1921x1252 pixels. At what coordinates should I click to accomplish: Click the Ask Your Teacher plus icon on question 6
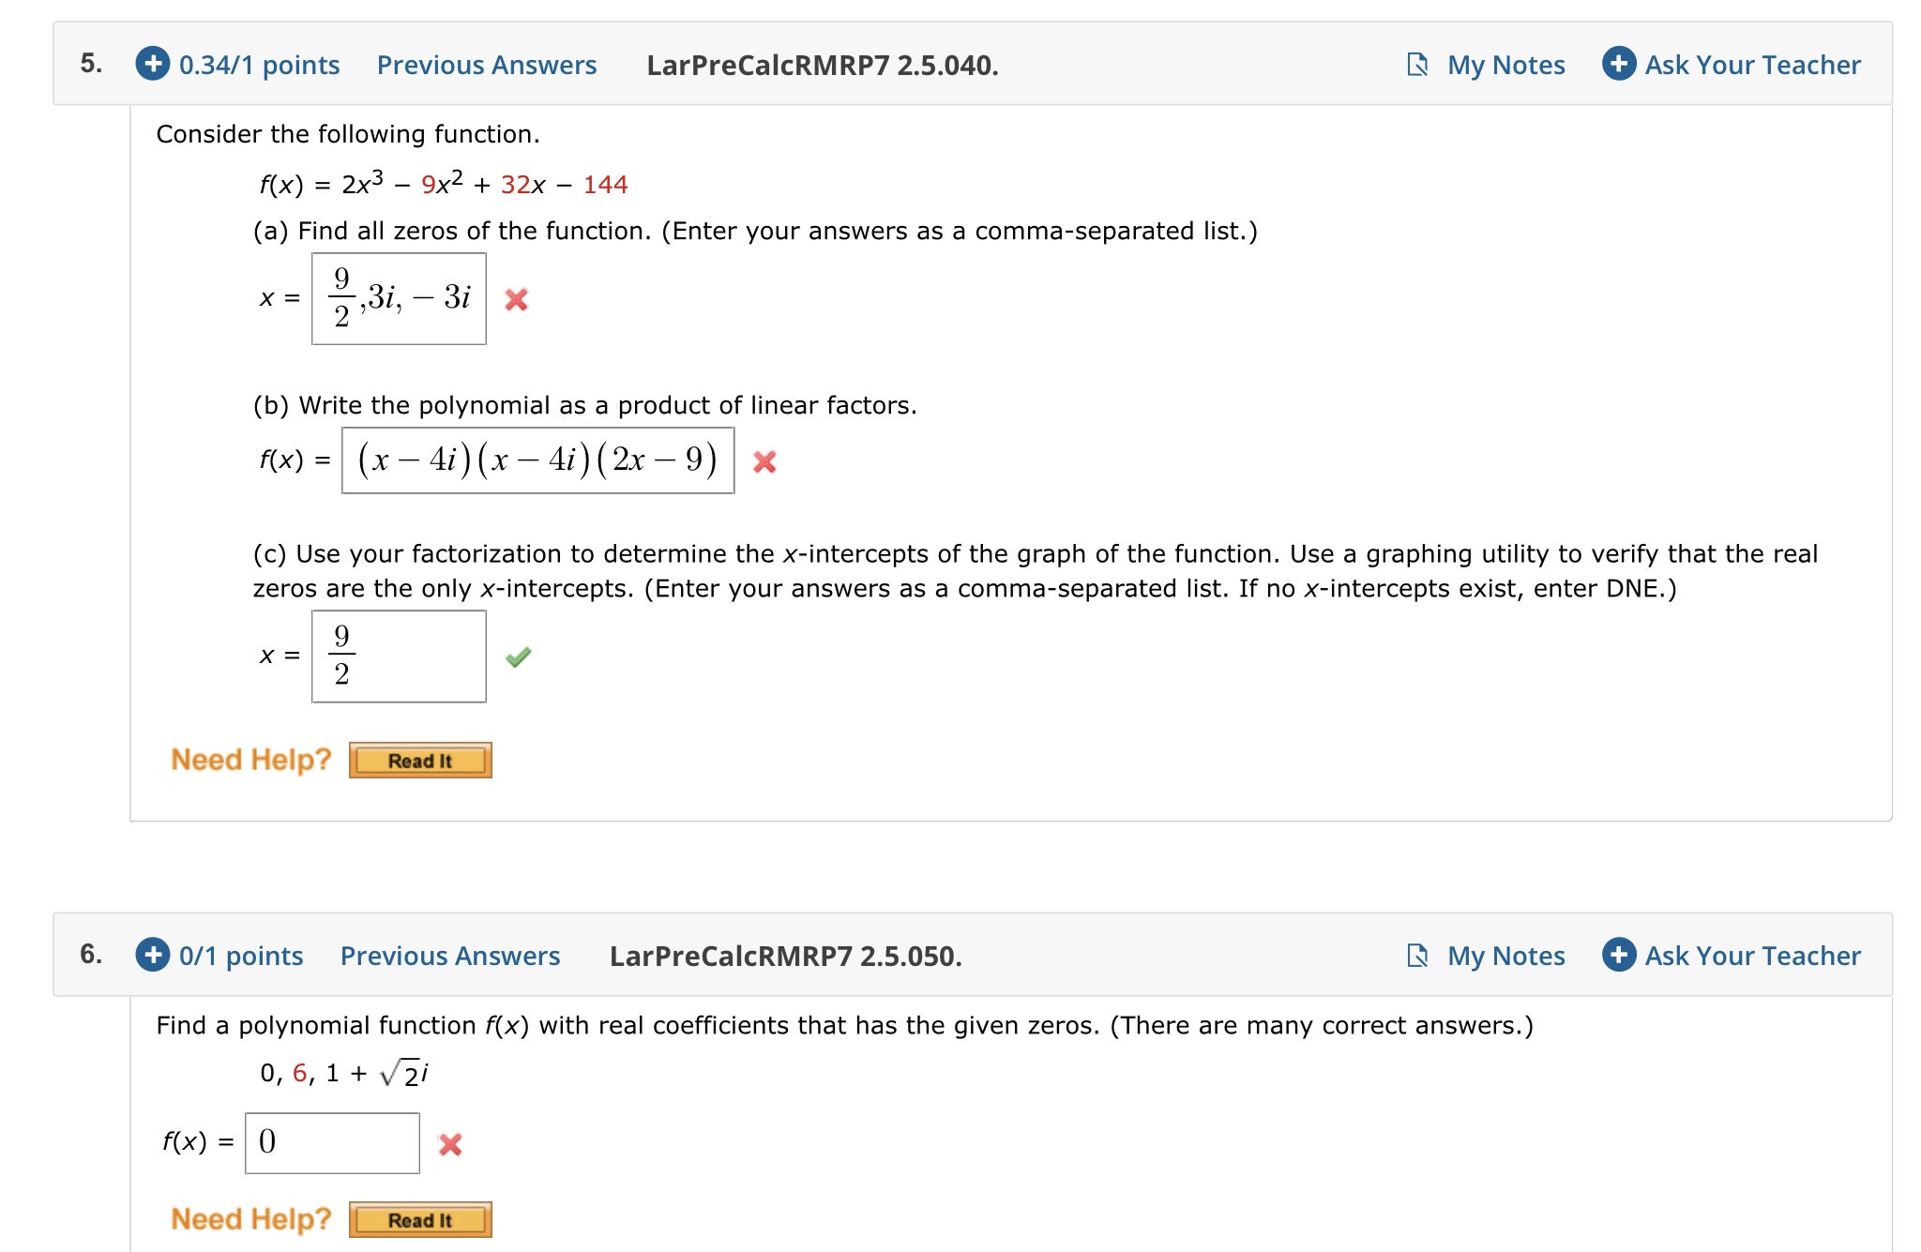pos(1617,956)
